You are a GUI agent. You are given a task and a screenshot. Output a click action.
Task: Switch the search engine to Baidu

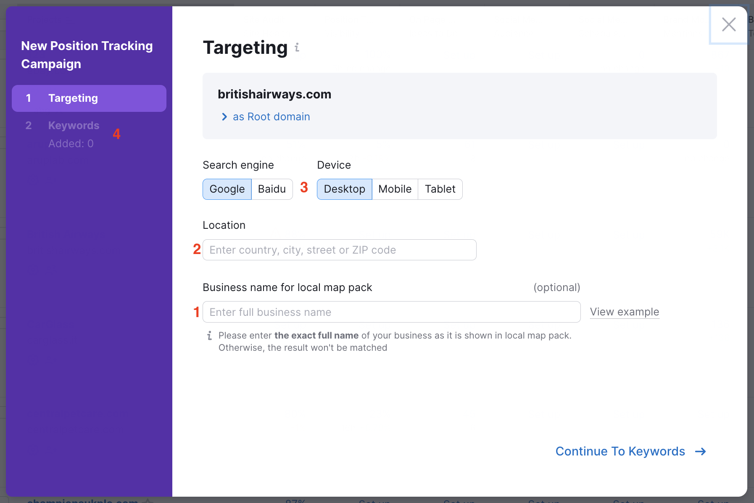click(272, 189)
